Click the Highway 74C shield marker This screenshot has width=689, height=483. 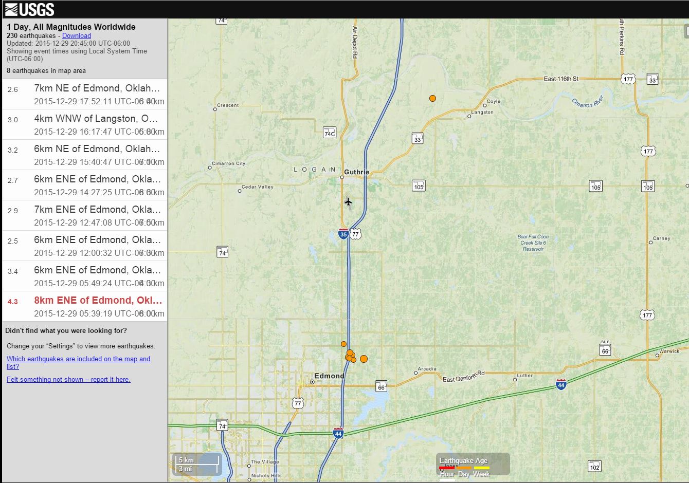(329, 133)
